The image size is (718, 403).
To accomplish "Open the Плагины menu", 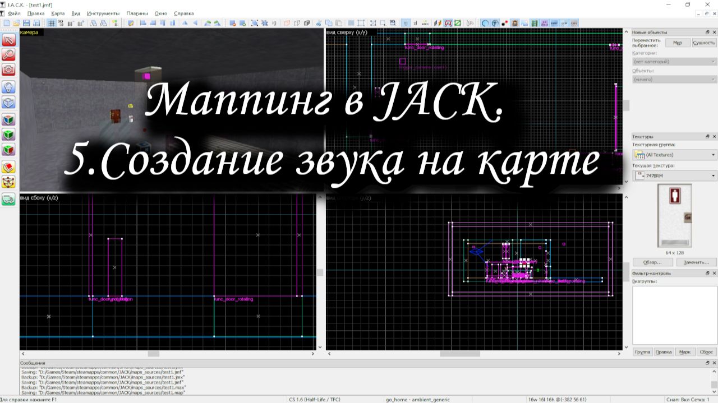I will click(x=137, y=13).
